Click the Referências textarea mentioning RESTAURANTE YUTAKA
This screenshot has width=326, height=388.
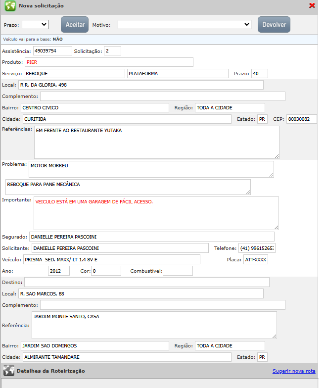click(x=156, y=143)
